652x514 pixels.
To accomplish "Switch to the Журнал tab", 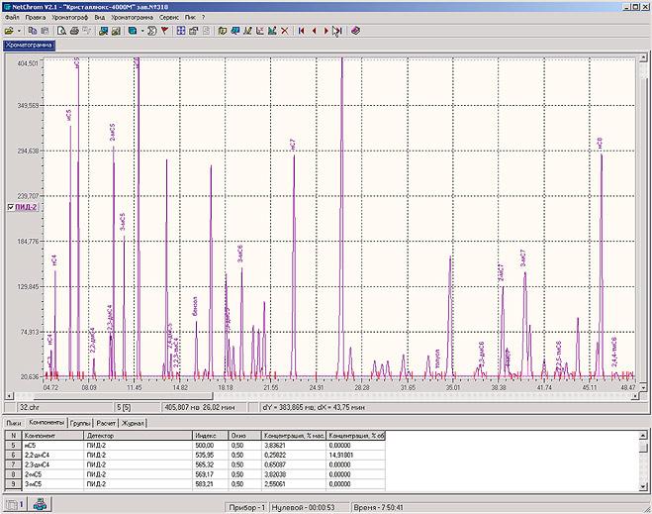I will tap(134, 423).
